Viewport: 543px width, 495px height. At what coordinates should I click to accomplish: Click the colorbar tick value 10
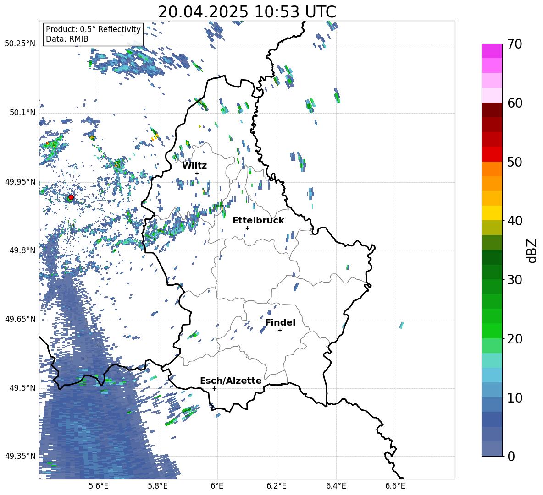[x=515, y=397]
